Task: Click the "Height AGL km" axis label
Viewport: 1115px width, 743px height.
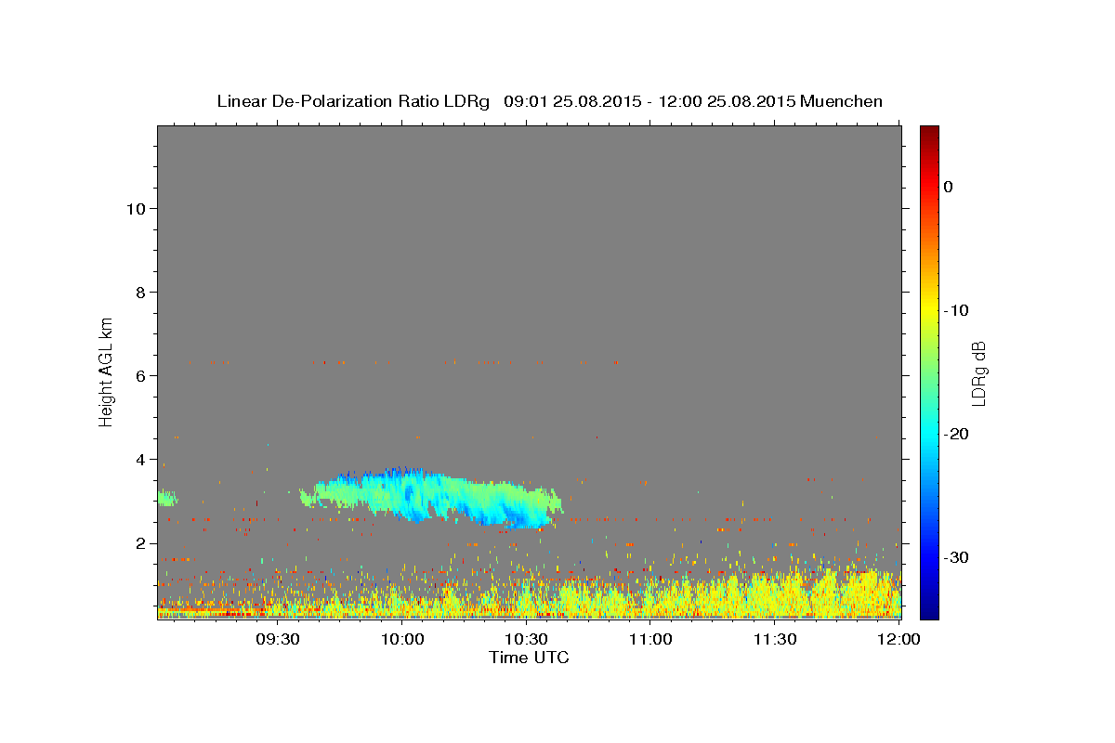Action: coord(107,371)
